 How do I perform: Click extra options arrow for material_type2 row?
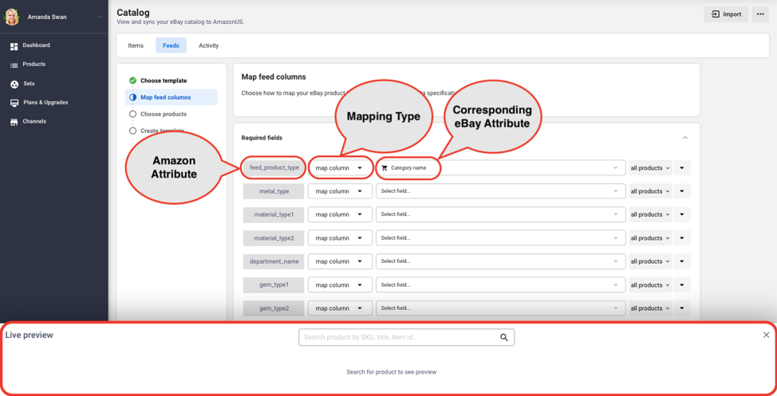click(682, 238)
